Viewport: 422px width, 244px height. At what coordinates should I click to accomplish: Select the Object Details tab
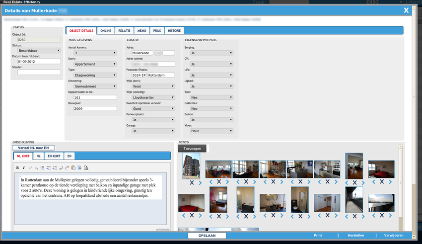(81, 31)
